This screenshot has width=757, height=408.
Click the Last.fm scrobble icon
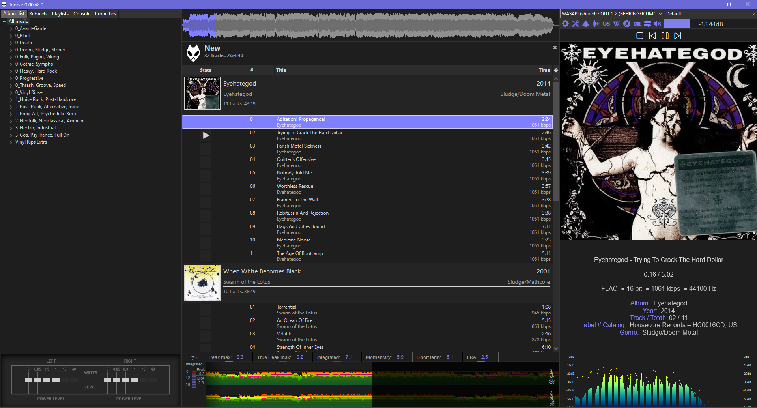click(x=606, y=24)
